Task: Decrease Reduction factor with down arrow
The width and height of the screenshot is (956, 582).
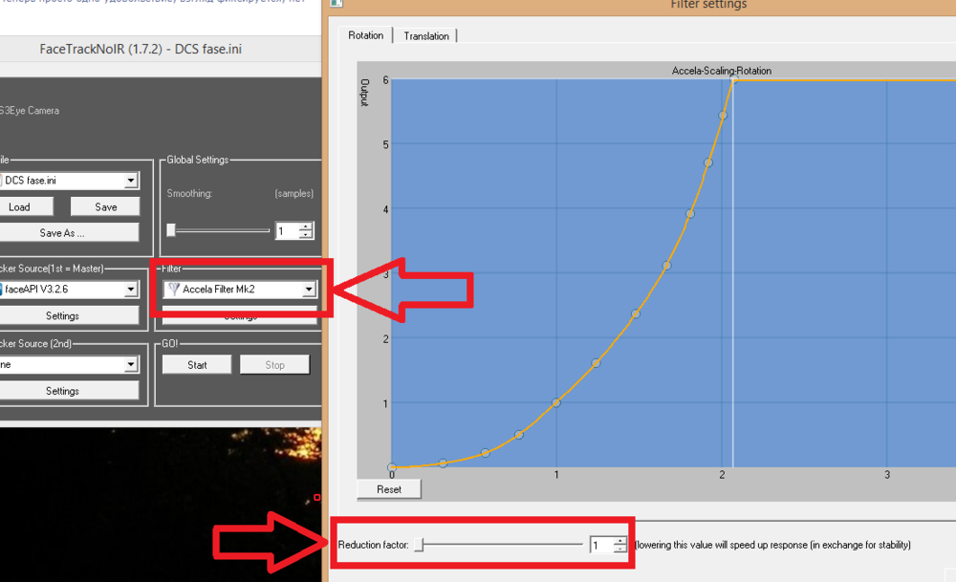Action: click(620, 550)
